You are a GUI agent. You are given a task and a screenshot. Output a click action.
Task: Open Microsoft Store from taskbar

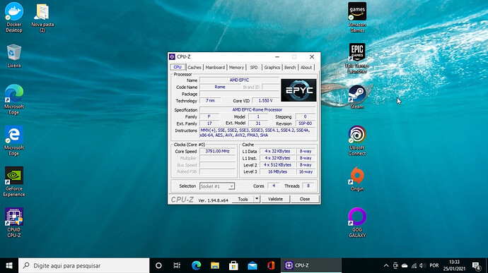coord(233,265)
